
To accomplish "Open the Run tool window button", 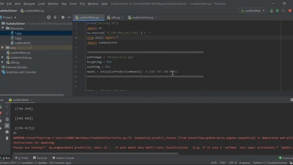I will pyautogui.click(x=5, y=158).
